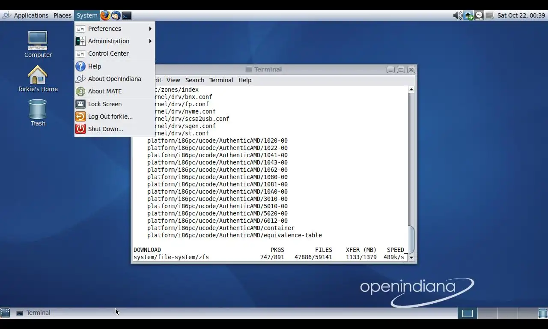This screenshot has width=548, height=329.
Task: Choose Shut Down... from System menu
Action: (115, 129)
